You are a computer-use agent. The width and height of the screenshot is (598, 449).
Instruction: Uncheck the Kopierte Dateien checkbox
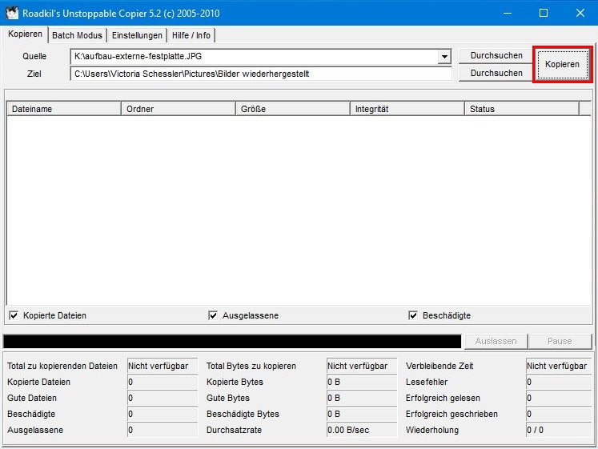14,315
